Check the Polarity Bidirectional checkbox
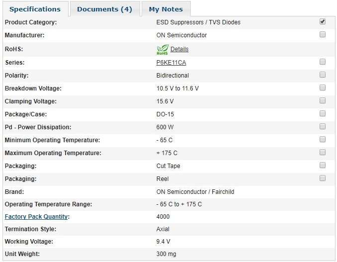337x262 pixels. (x=323, y=75)
